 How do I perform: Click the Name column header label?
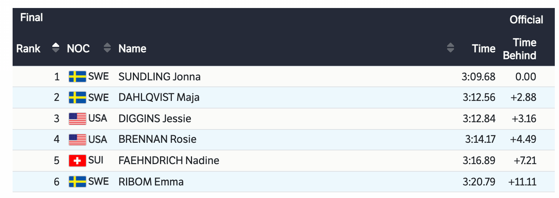point(132,49)
